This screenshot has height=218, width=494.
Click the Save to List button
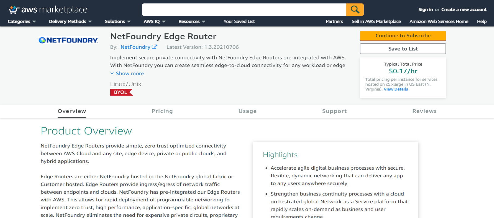pyautogui.click(x=403, y=49)
